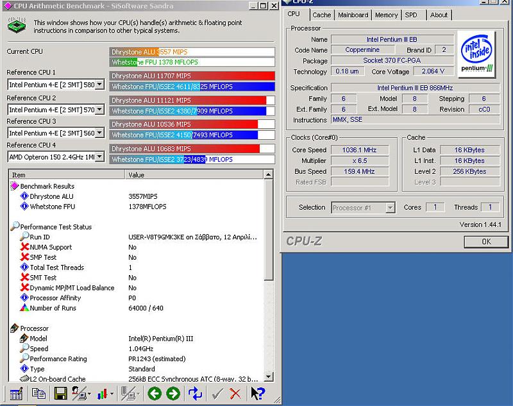Open the options table icon in Sandra toolbar
Image resolution: width=513 pixels, height=406 pixels.
16,394
